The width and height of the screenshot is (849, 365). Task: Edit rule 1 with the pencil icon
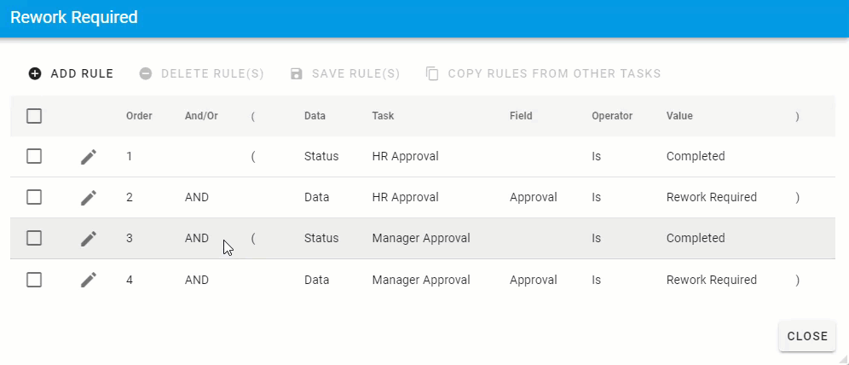point(89,157)
